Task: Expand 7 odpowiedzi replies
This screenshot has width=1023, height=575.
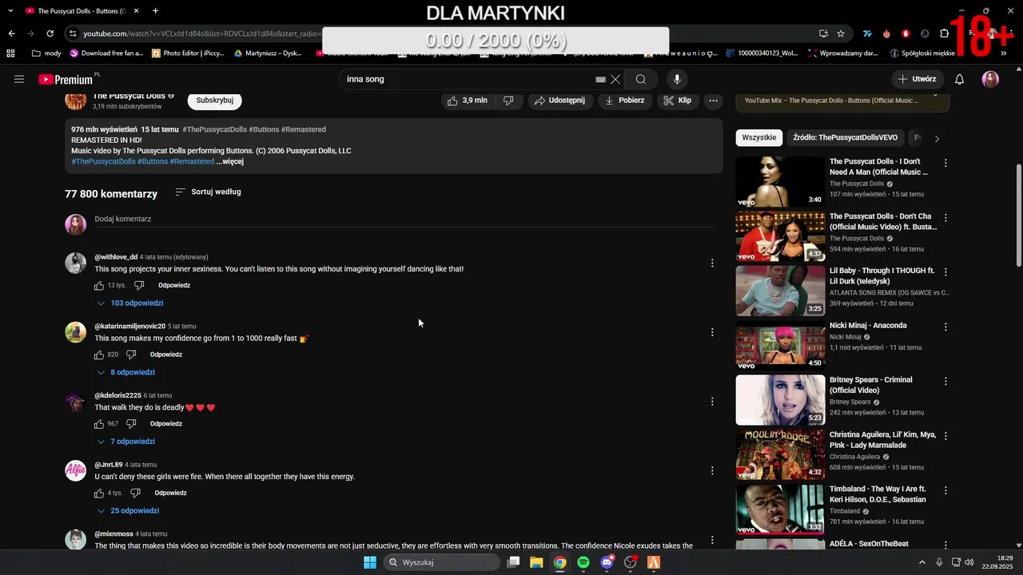Action: click(126, 442)
